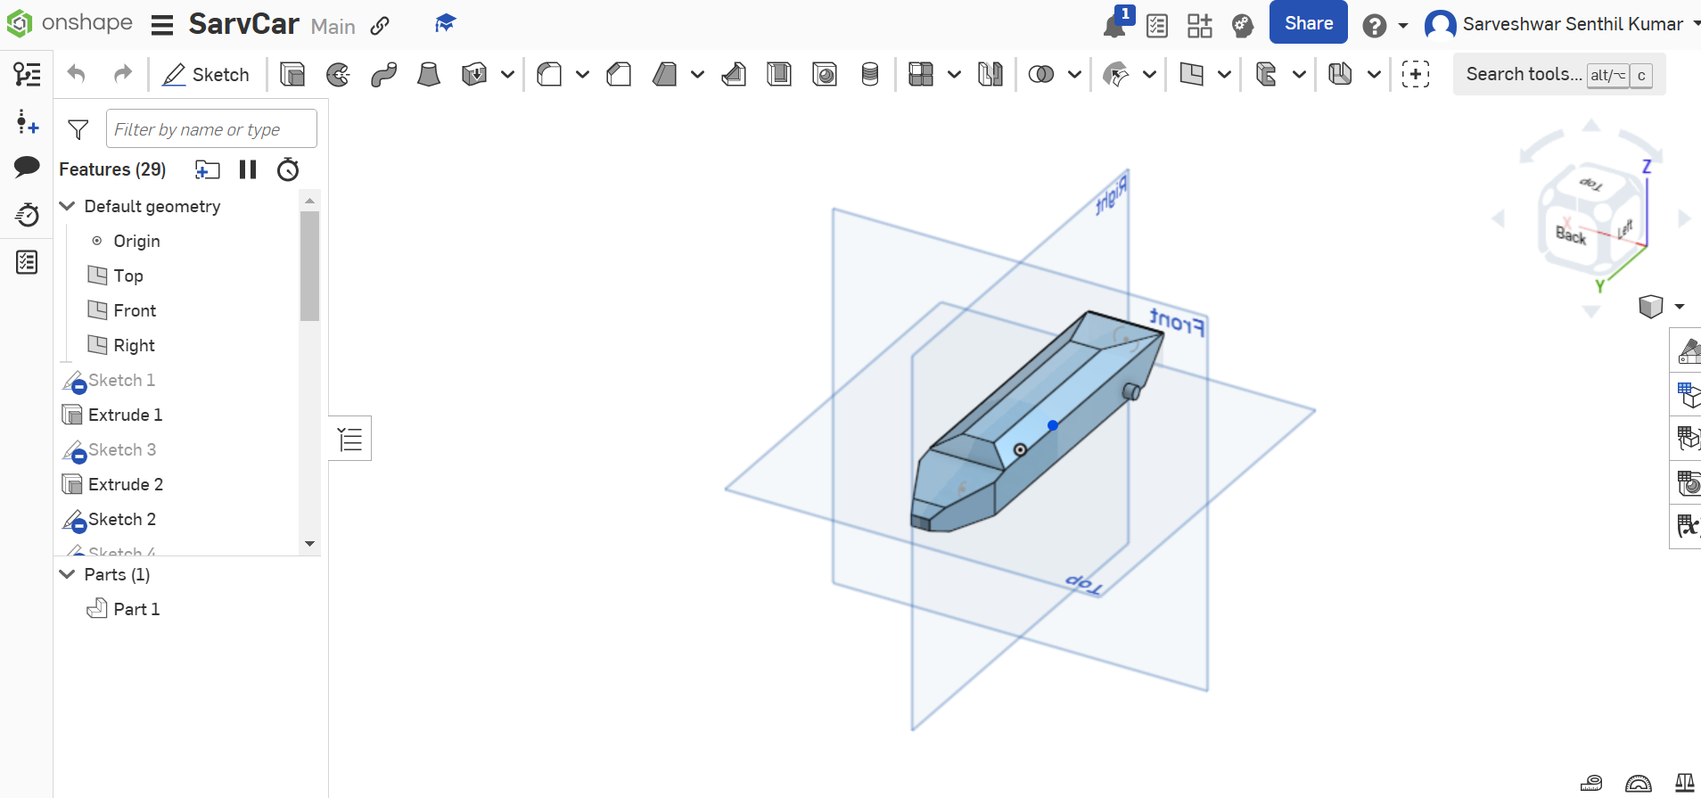This screenshot has height=798, width=1701.
Task: Select the Extrude tool in toolbar
Action: point(292,74)
